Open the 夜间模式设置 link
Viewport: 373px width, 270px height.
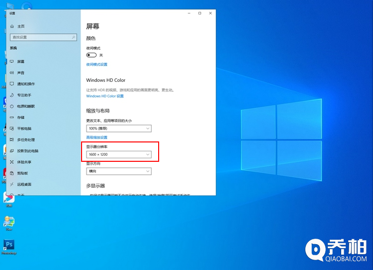(x=96, y=65)
